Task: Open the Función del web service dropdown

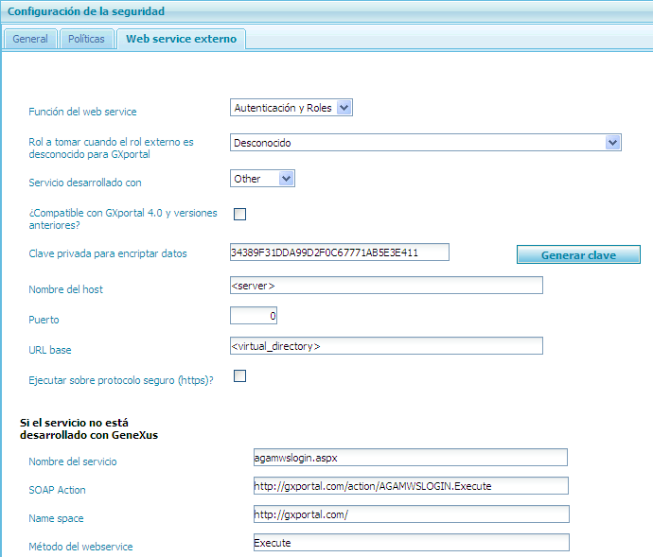Action: [x=291, y=108]
